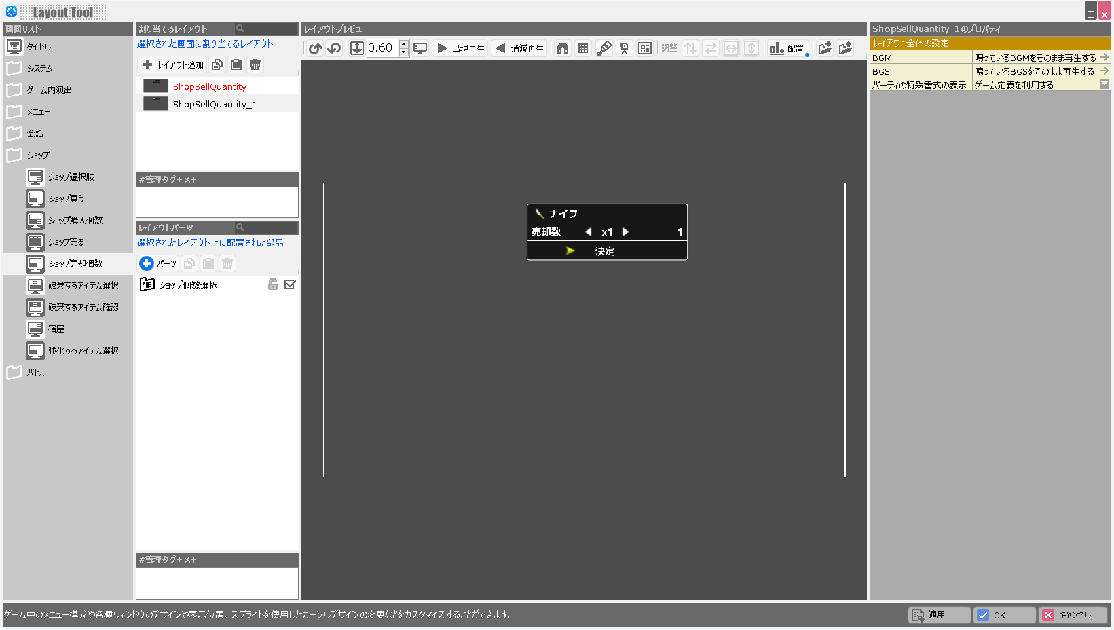Image resolution: width=1114 pixels, height=630 pixels.
Task: Toggle the magnet snap icon
Action: tap(563, 48)
